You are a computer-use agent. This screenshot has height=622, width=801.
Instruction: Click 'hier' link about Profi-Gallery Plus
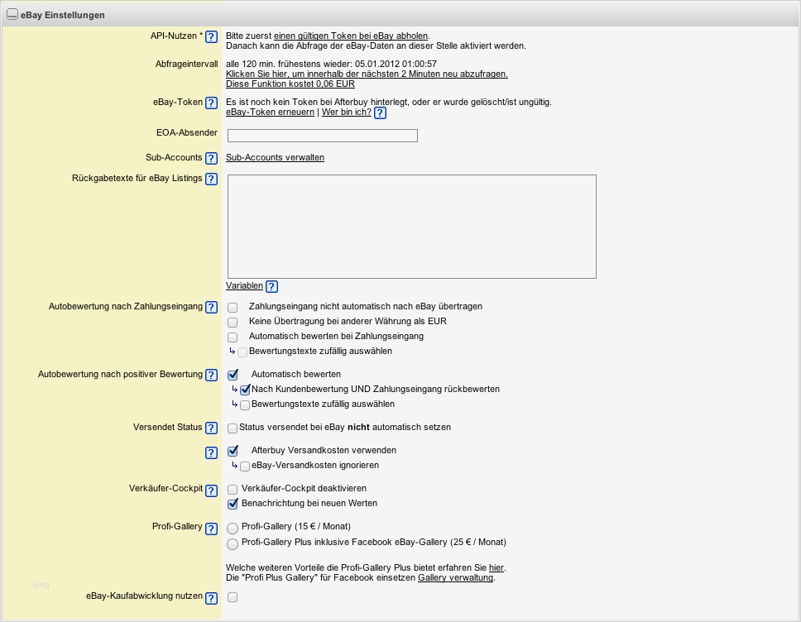coord(496,567)
